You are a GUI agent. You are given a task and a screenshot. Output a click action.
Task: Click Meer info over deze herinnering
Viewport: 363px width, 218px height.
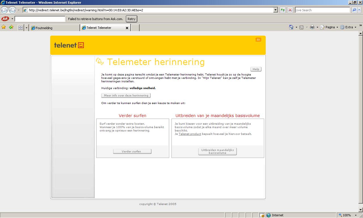[126, 96]
